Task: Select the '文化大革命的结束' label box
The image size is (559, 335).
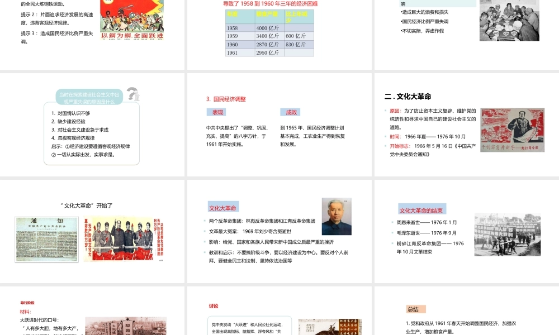Action: (421, 210)
